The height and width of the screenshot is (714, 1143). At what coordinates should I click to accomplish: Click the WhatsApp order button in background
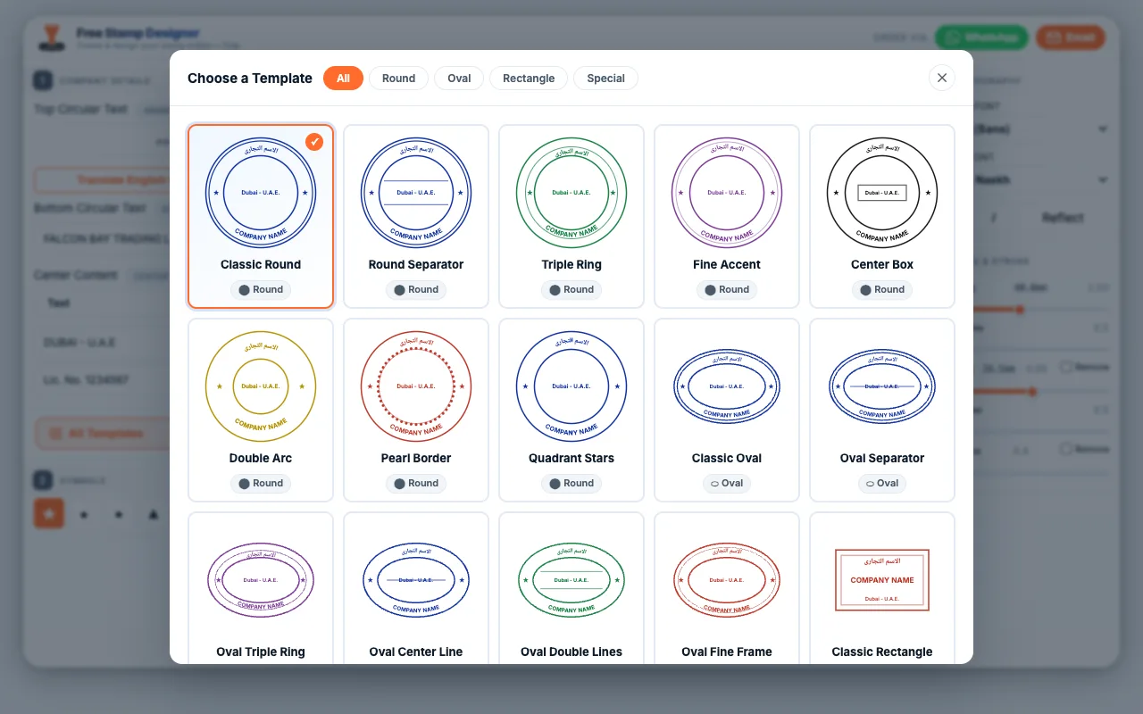tap(981, 37)
